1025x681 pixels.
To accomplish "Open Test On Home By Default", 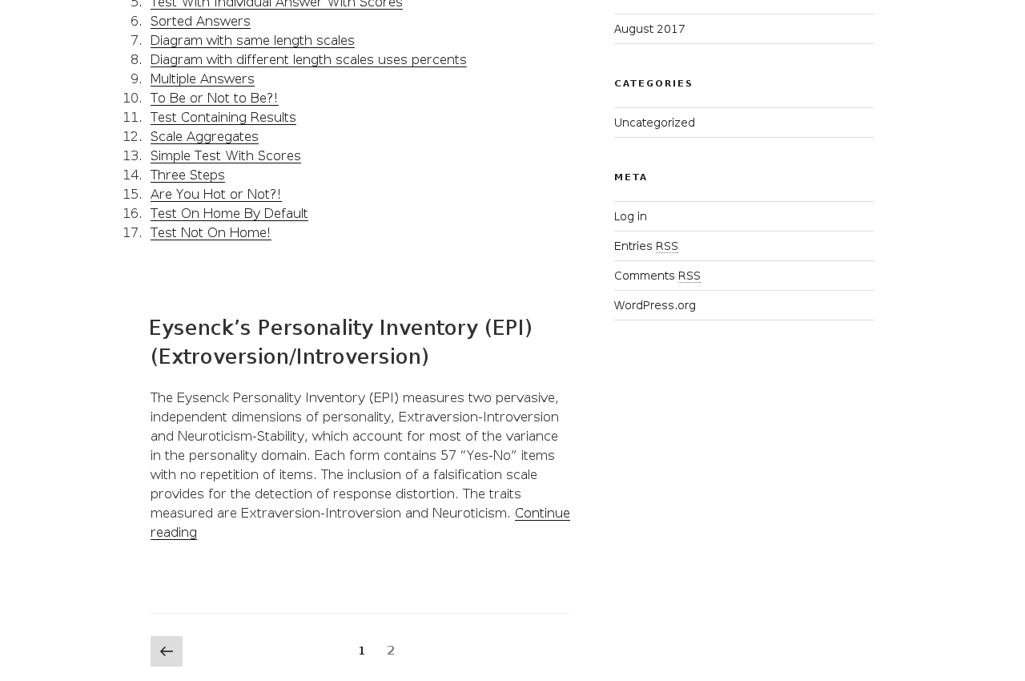I will click(x=229, y=213).
